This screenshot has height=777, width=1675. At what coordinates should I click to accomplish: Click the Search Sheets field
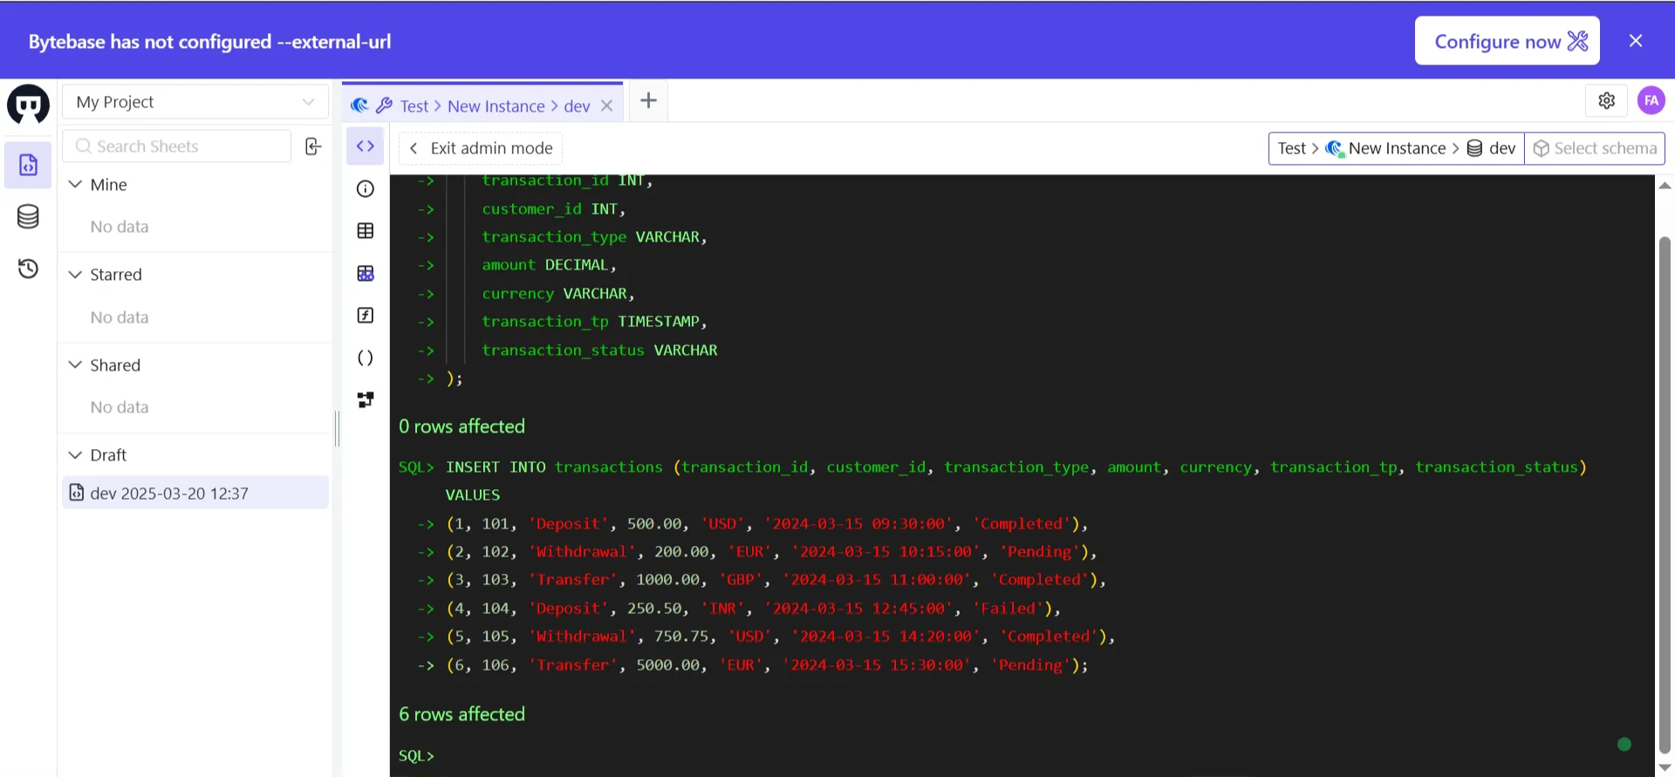click(177, 147)
